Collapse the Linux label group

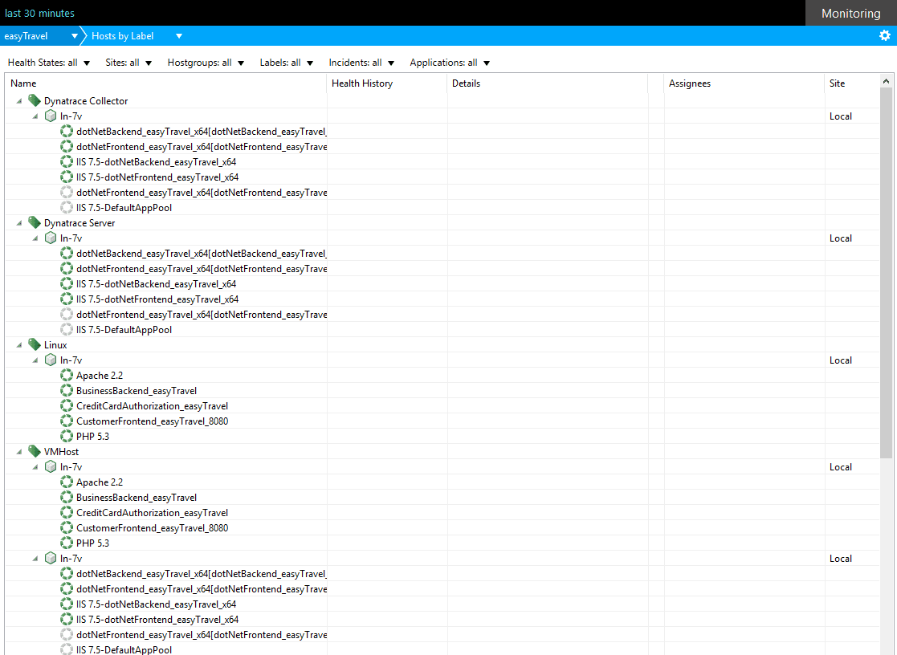point(19,344)
